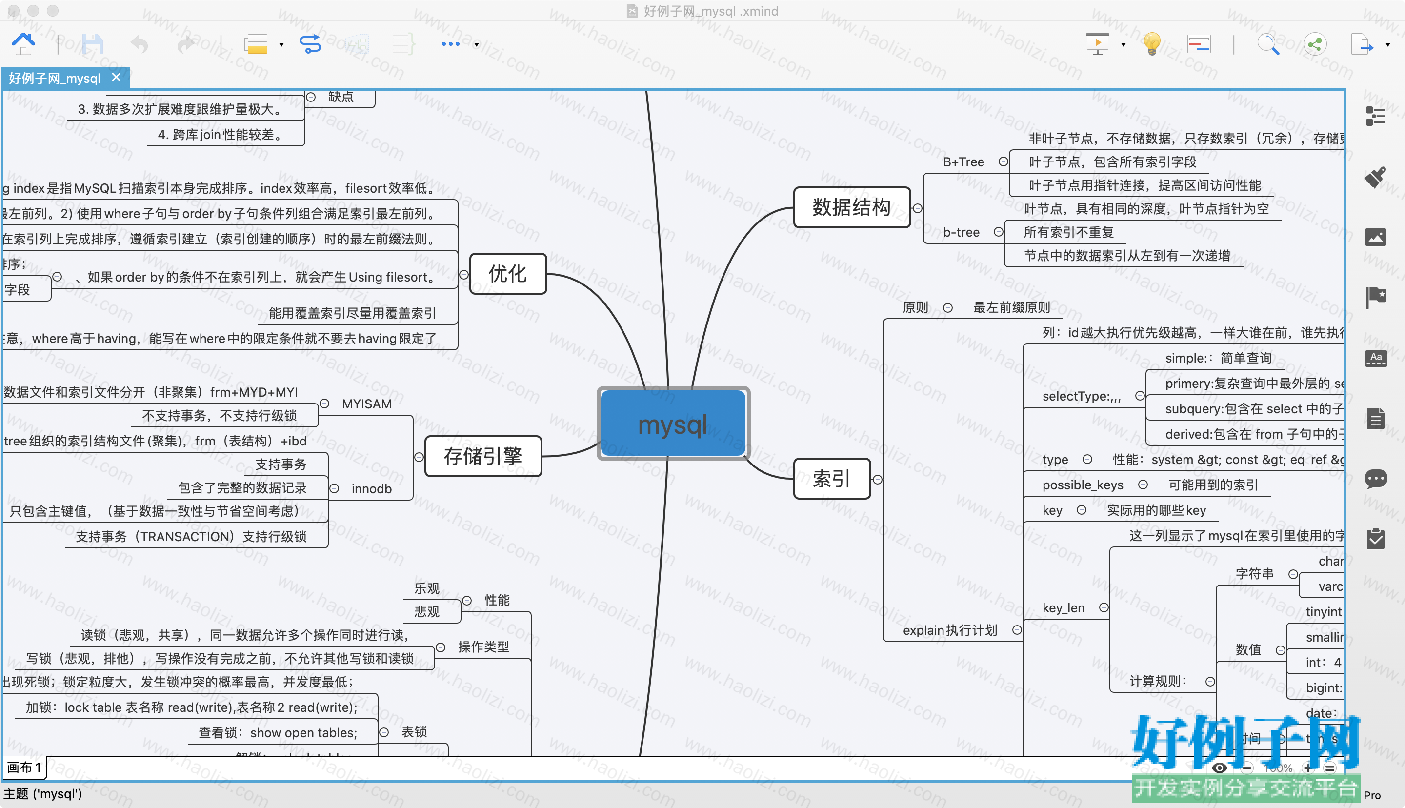Collapse the innodb subtopic

pyautogui.click(x=335, y=488)
